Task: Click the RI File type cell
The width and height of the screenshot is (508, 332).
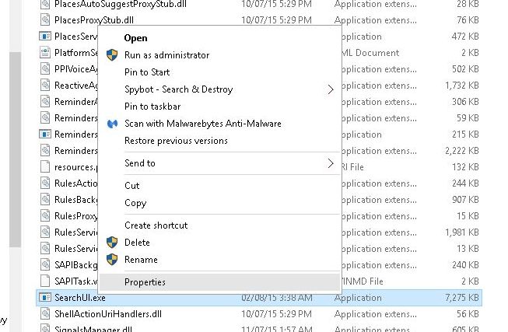Action: click(353, 167)
